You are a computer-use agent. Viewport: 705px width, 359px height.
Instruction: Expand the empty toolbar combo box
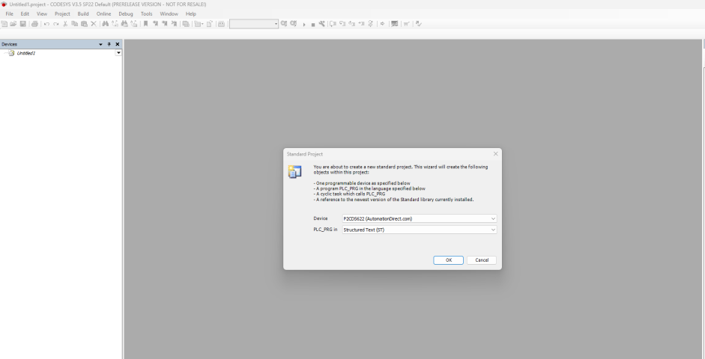pos(276,24)
